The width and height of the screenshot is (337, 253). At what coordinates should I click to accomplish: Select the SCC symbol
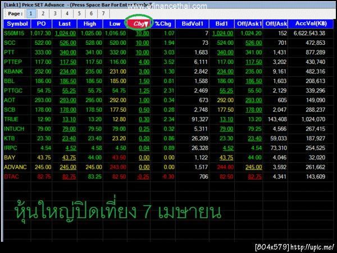click(x=10, y=43)
